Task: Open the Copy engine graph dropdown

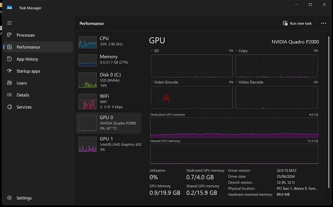Action: [x=236, y=51]
